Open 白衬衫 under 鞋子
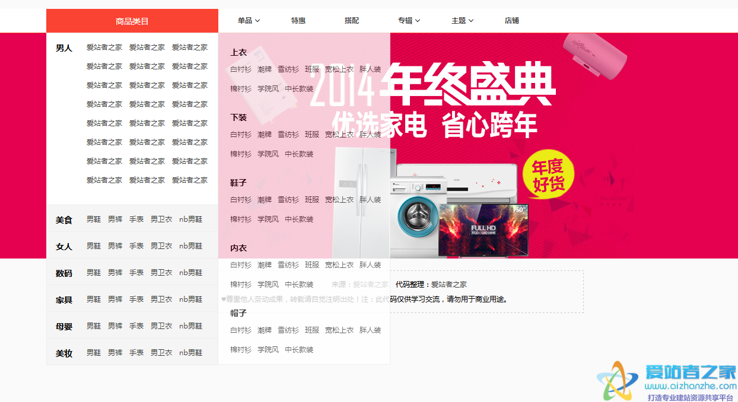Screen dimensions: 738x402 [241, 200]
